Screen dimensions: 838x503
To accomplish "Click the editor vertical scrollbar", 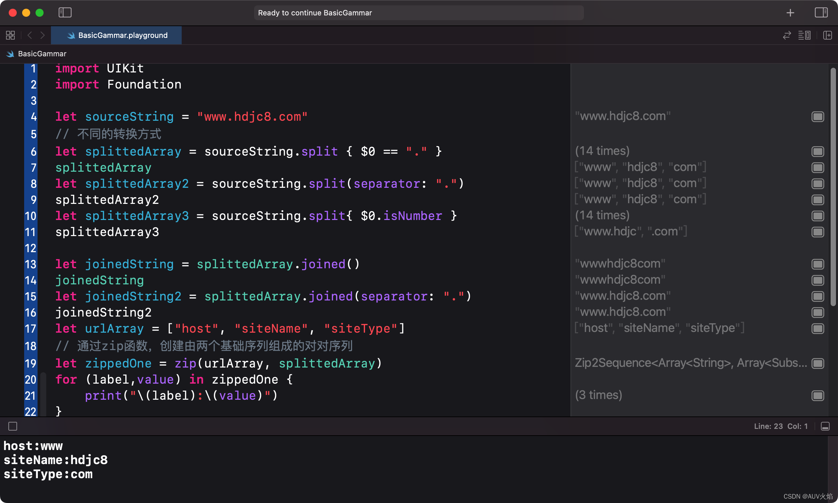I will 833,186.
